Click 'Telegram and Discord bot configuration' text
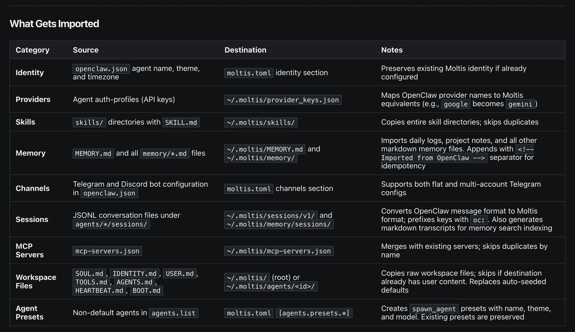 [x=141, y=184]
